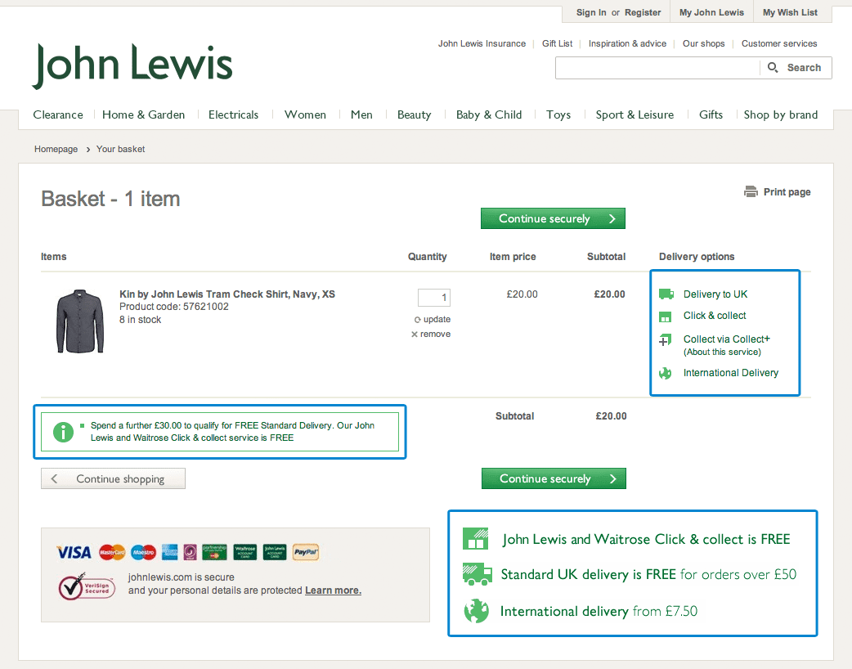Open the Sport & Leisure category
852x669 pixels.
[x=635, y=115]
